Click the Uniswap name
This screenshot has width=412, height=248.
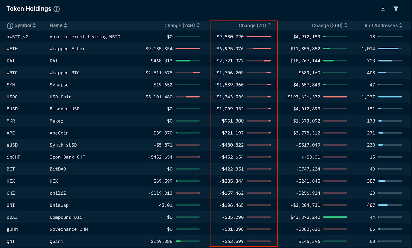(x=59, y=205)
